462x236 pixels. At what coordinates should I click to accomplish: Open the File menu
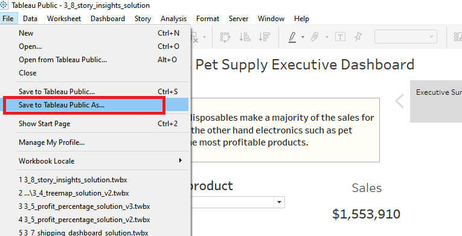8,19
